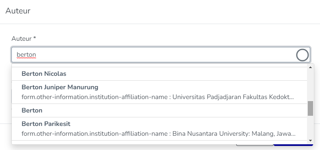Select the Berton Nicolas suggestion
Screen dimensions: 320x150
(x=159, y=74)
